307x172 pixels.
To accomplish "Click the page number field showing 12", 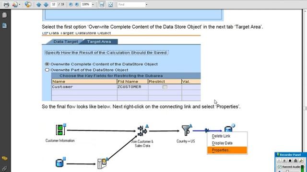I will [x=54, y=4].
